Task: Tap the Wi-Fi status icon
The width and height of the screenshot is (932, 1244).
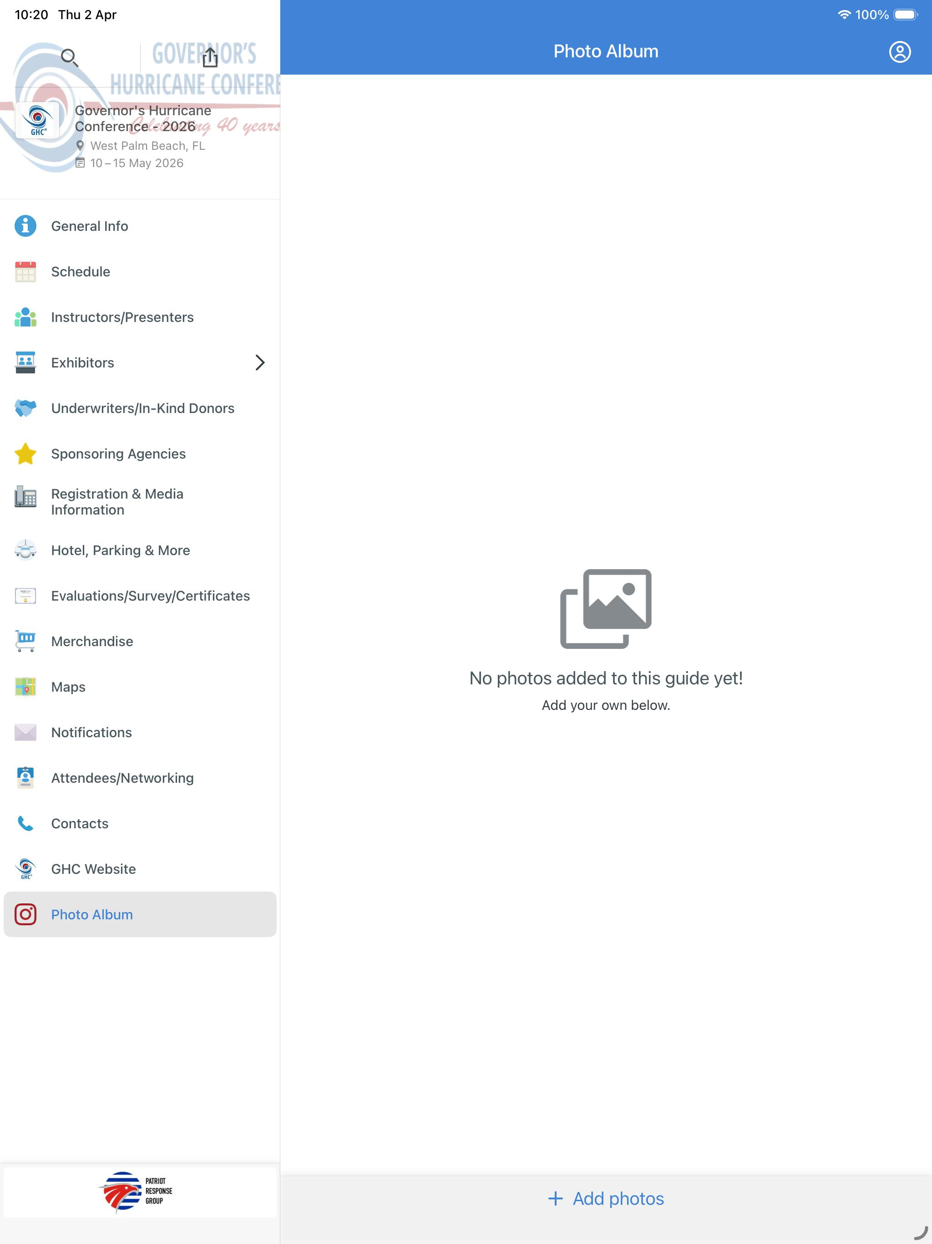Action: pos(844,15)
